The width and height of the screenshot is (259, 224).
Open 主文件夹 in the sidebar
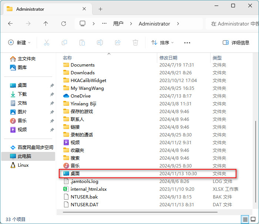(23, 59)
